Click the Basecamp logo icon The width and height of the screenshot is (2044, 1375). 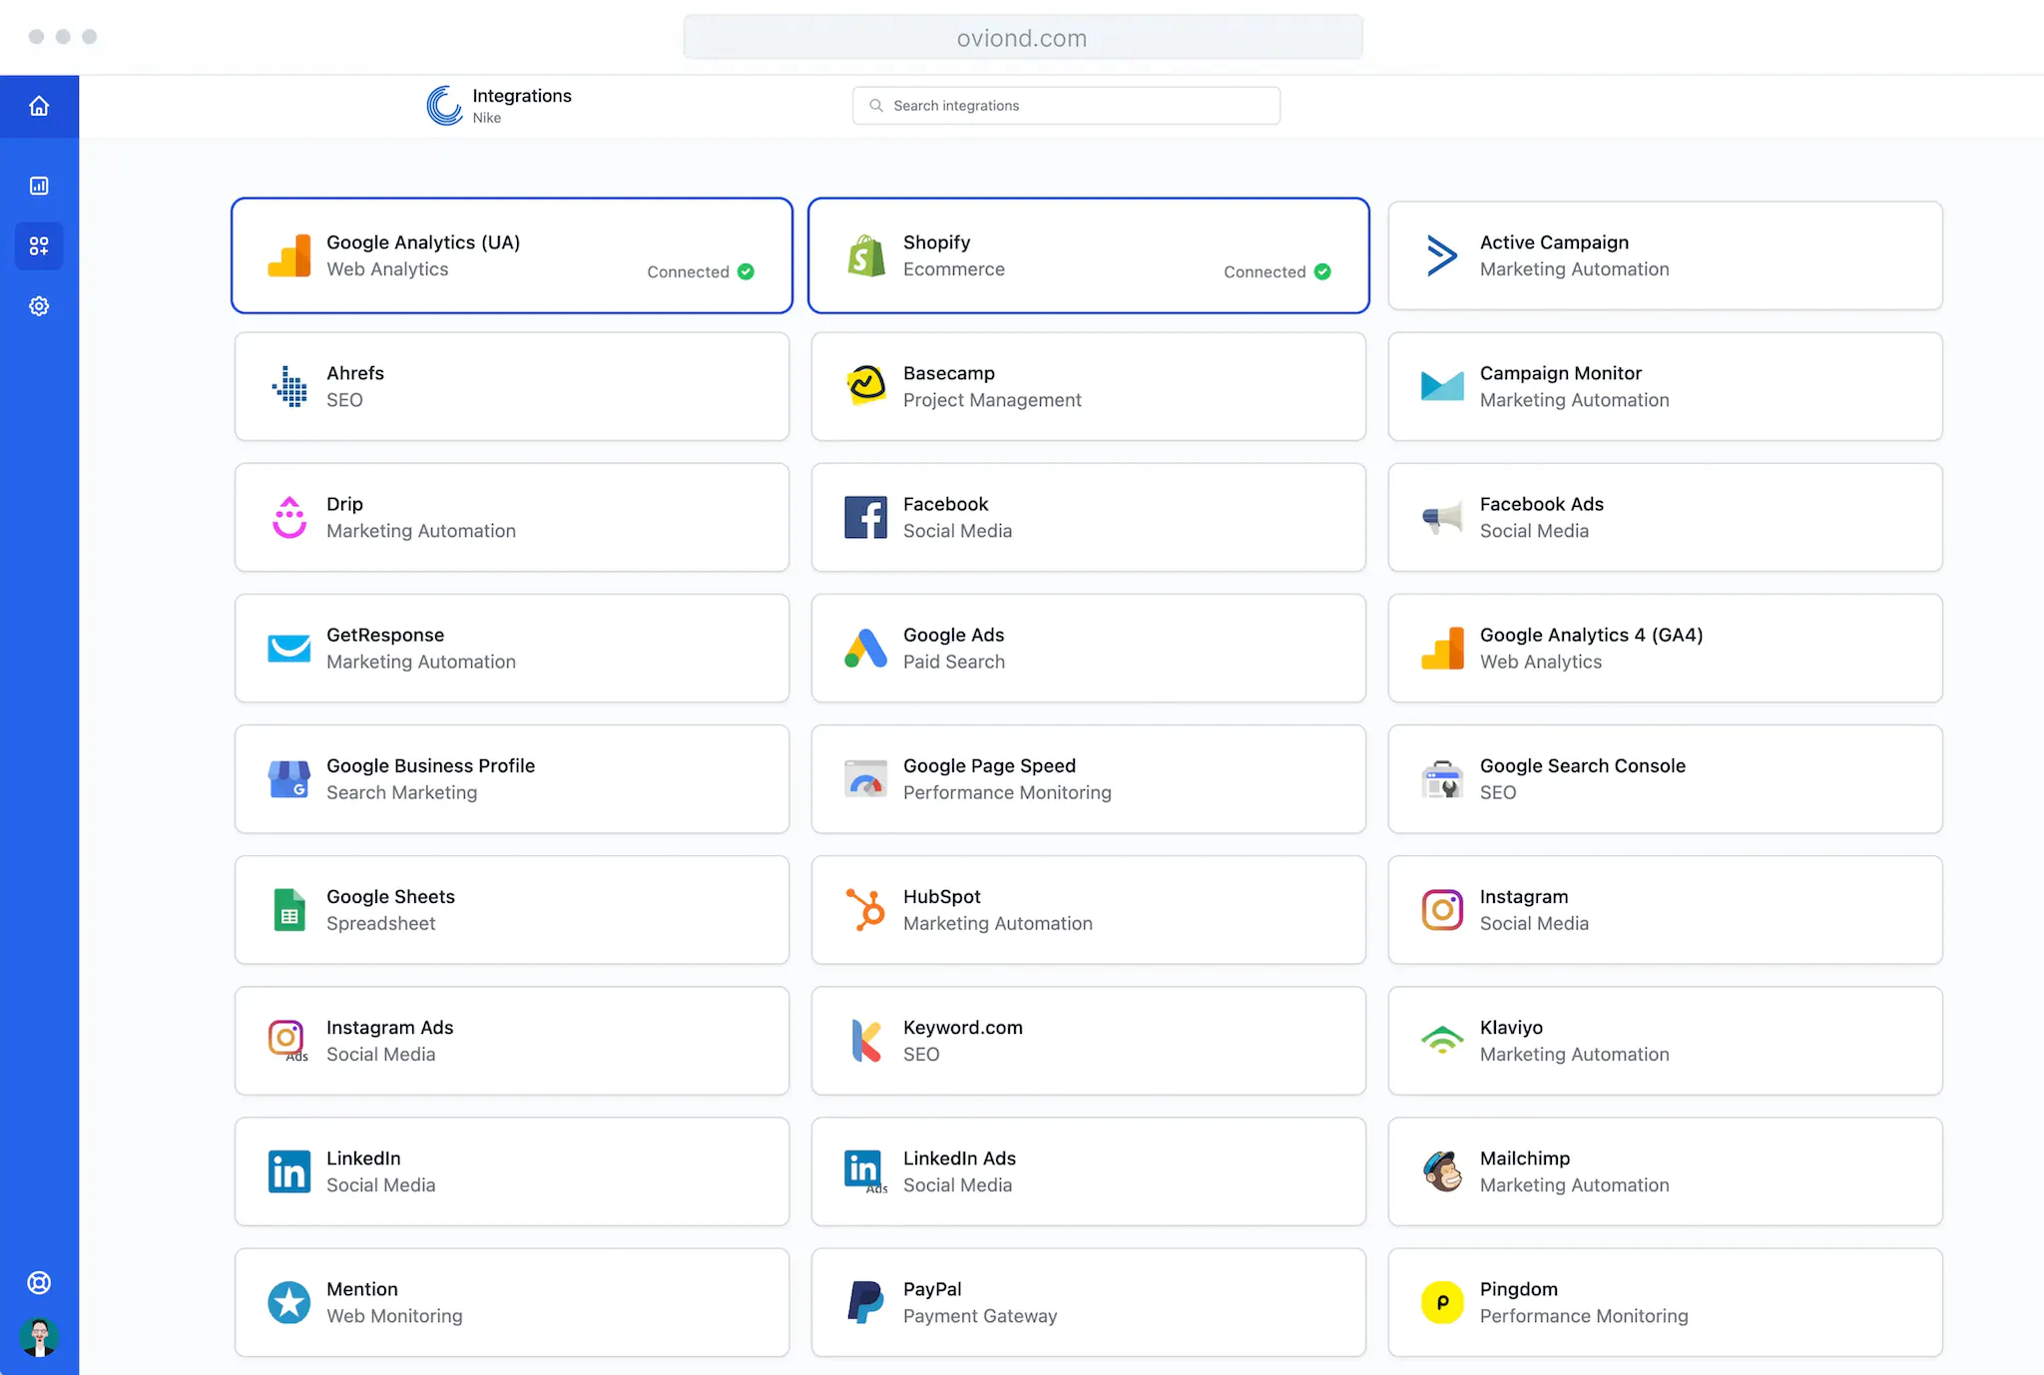pyautogui.click(x=866, y=386)
